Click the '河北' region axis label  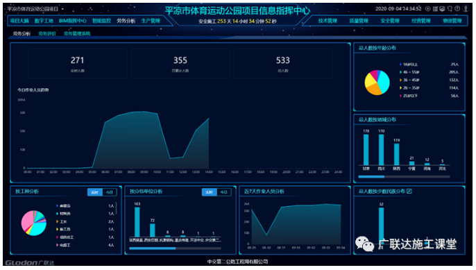pos(442,169)
